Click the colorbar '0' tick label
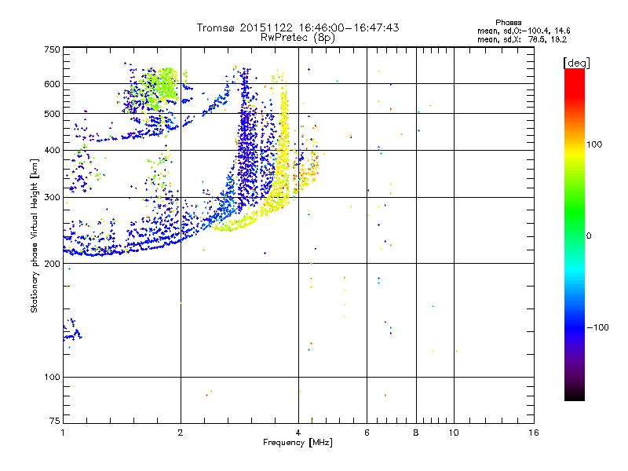 [589, 235]
